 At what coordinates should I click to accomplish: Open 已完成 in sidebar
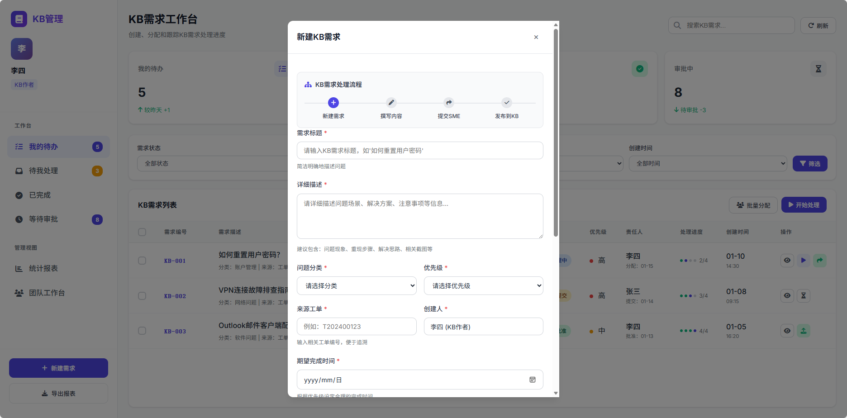click(x=58, y=195)
